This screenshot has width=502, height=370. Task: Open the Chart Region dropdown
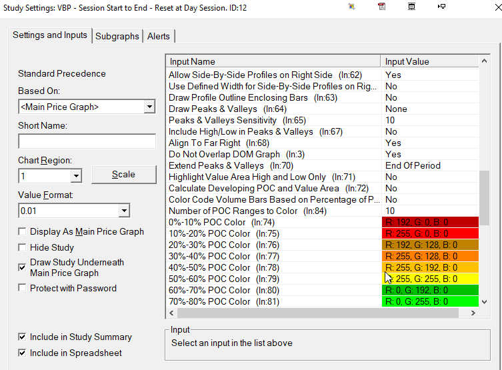click(76, 176)
